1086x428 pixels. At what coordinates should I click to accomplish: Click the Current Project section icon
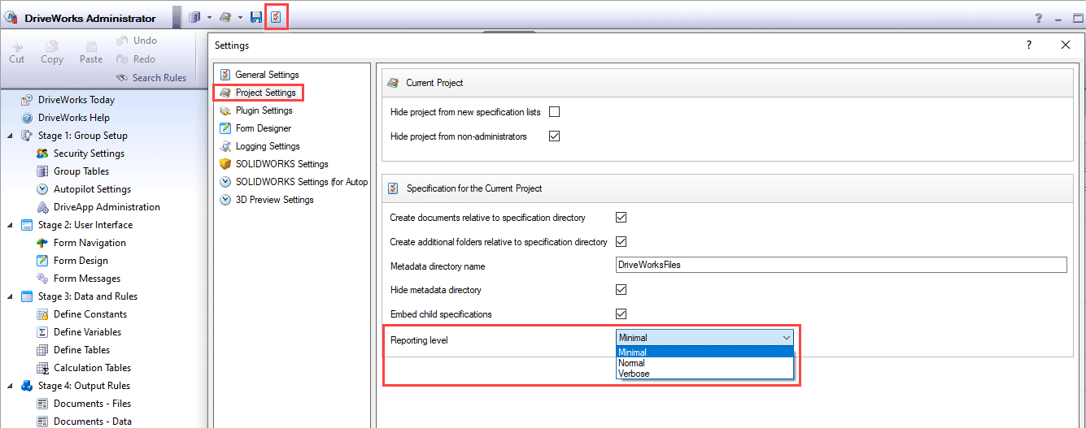pyautogui.click(x=393, y=83)
